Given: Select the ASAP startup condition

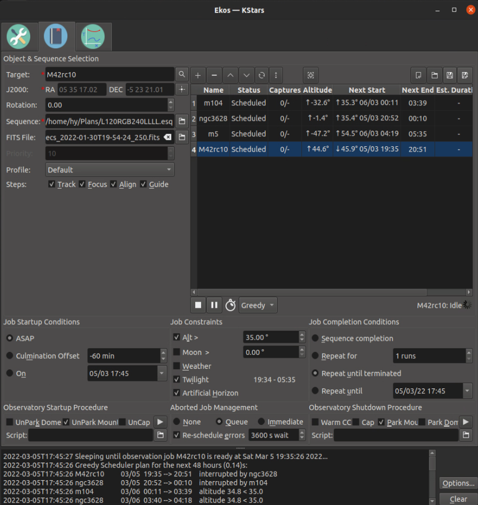Looking at the screenshot, I should point(10,338).
